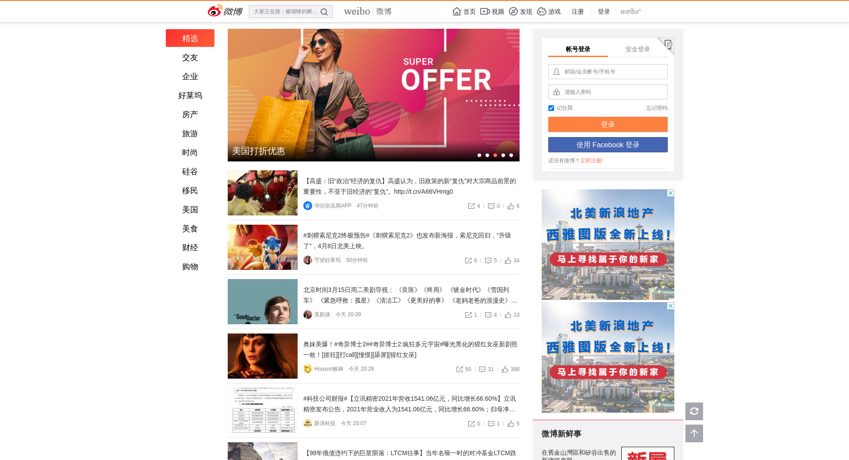Click 注册 in the top navigation

[577, 11]
